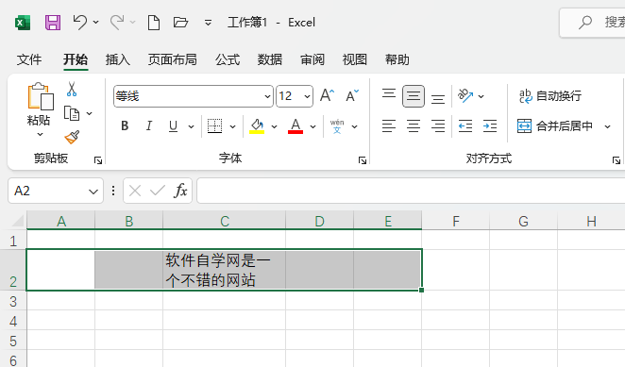Decrease indent icon

465,126
